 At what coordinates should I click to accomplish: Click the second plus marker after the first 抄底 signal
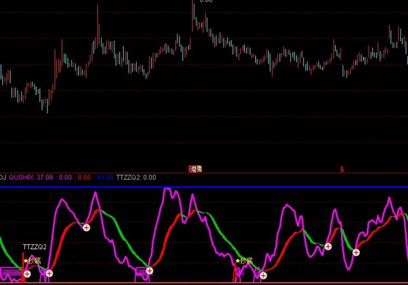(49, 273)
